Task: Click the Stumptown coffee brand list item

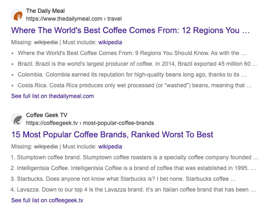Action: point(134,157)
